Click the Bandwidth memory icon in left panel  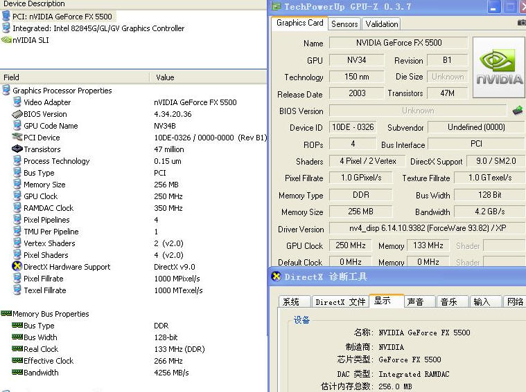[x=17, y=372]
